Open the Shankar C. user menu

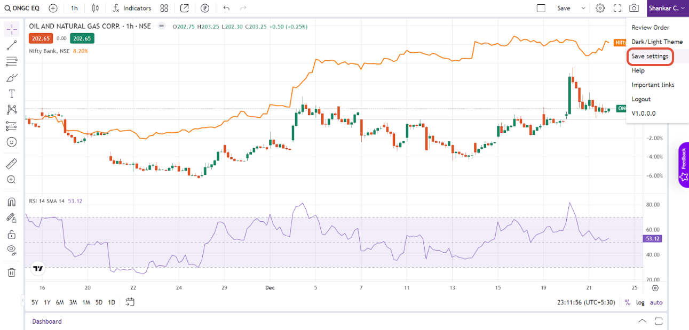(667, 8)
